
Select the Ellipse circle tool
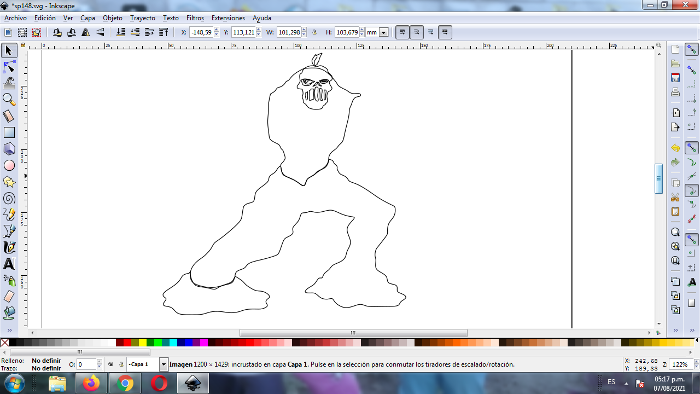(x=9, y=165)
